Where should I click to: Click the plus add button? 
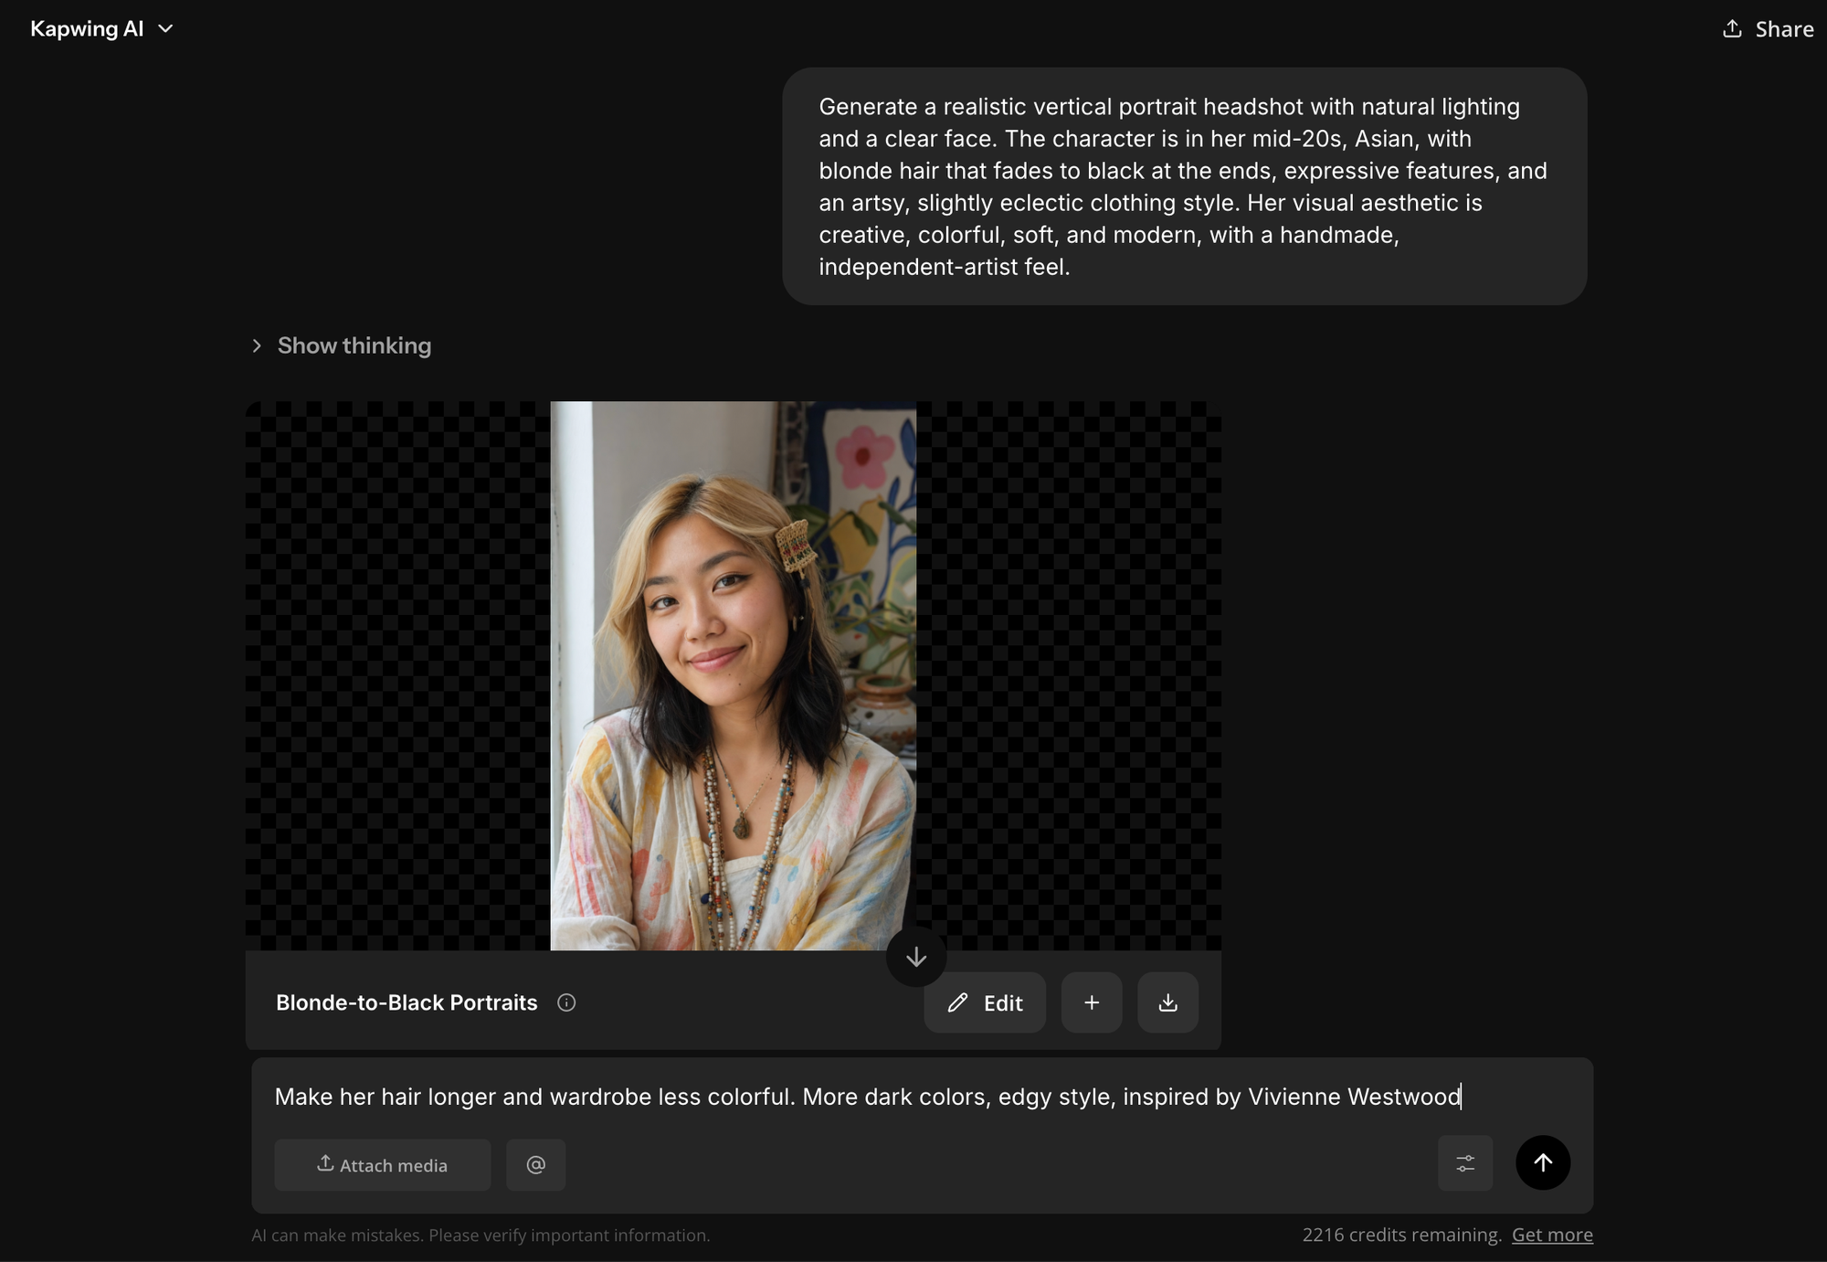pos(1092,1002)
